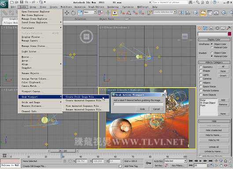Viewport: 233px width, 169px height.
Task: Select the Rotate tool in main toolbar
Action: tap(73, 13)
